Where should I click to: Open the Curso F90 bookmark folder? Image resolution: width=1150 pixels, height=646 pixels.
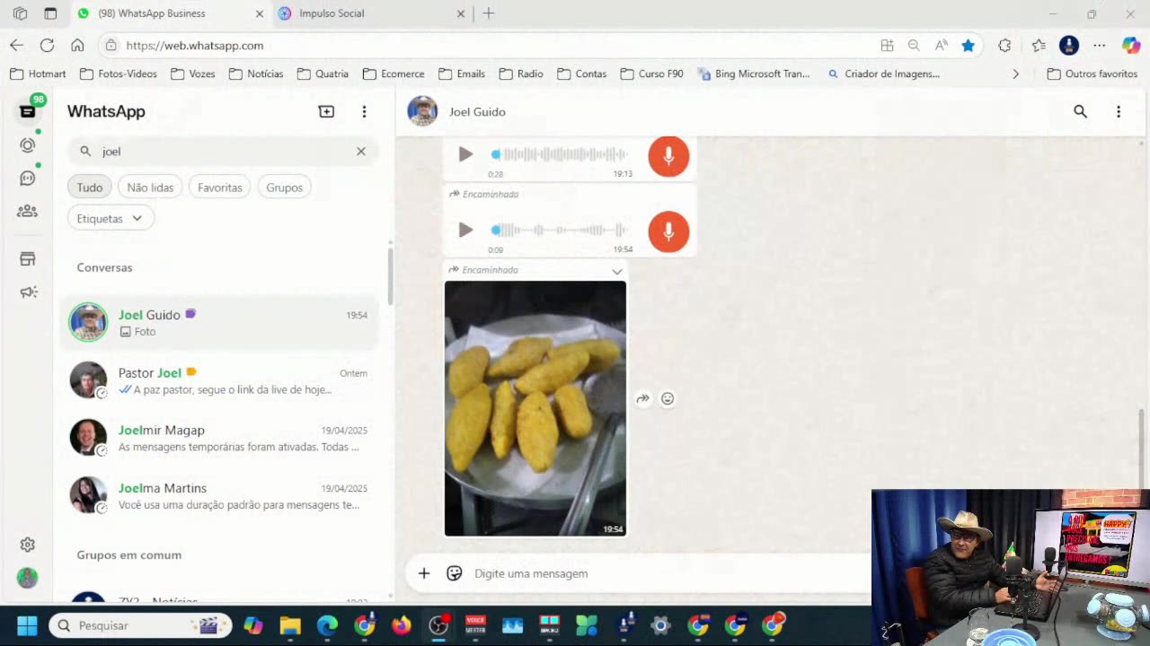(x=651, y=74)
